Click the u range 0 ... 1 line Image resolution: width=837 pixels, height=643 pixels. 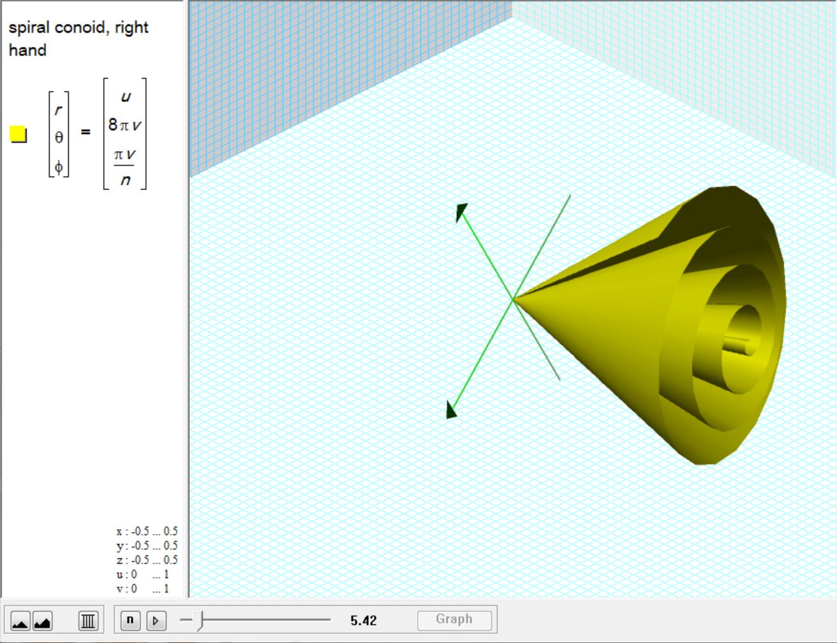point(142,574)
